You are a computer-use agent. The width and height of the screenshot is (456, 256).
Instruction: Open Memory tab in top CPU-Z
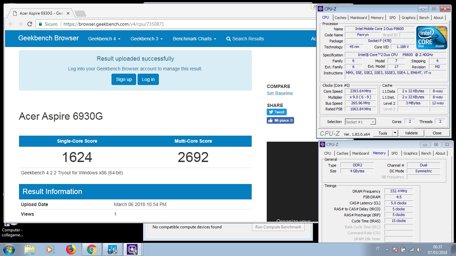point(377,18)
